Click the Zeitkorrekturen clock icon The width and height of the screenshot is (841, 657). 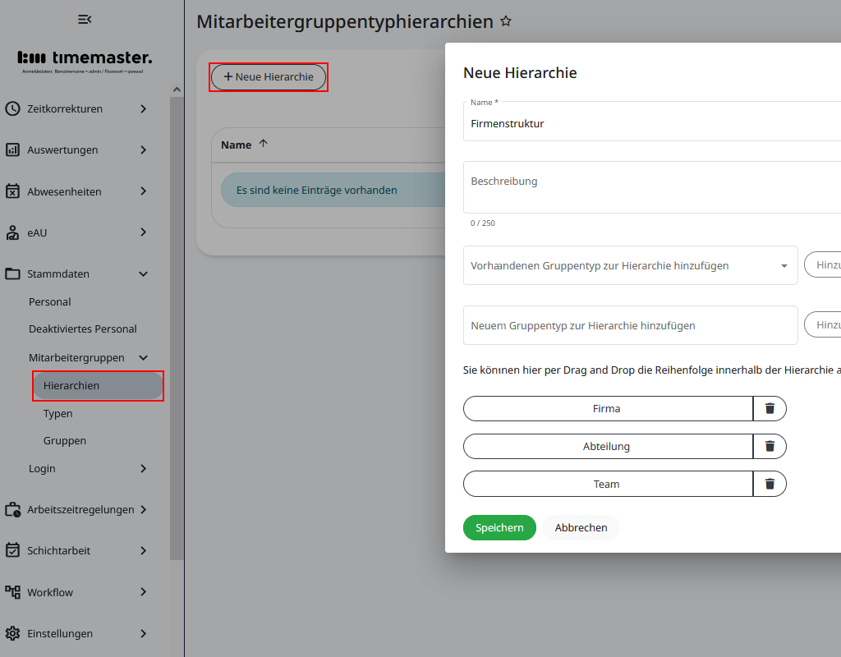click(x=12, y=108)
